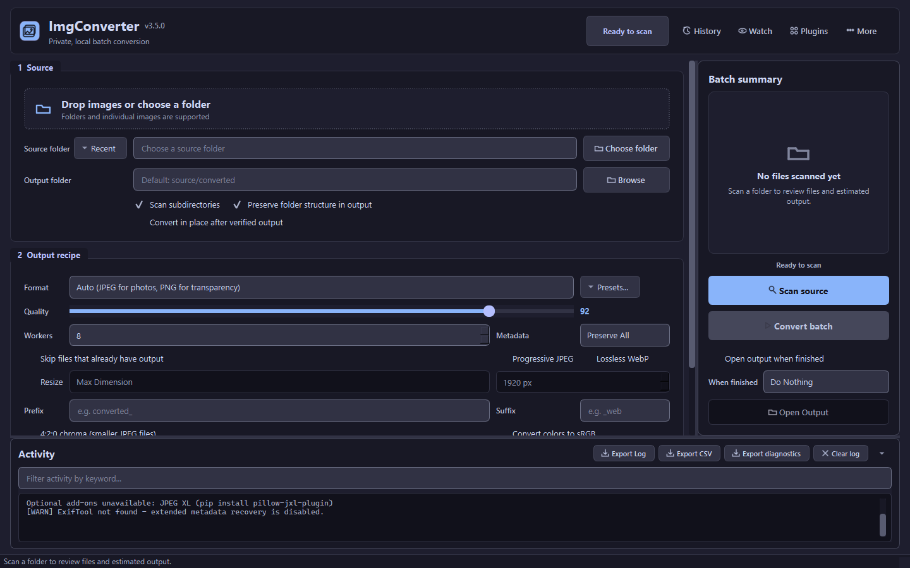The width and height of the screenshot is (910, 568).
Task: Start Scan source
Action: [x=798, y=290]
